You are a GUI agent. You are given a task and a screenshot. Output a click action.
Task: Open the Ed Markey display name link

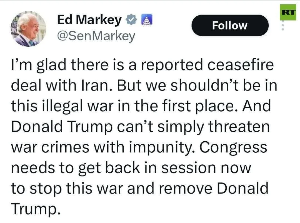click(x=89, y=20)
